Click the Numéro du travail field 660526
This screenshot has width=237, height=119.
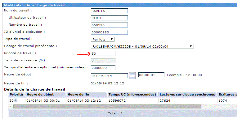pyautogui.click(x=109, y=25)
